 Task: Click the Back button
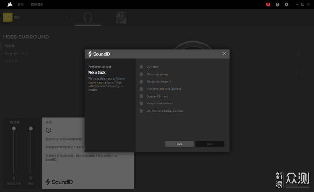179,144
